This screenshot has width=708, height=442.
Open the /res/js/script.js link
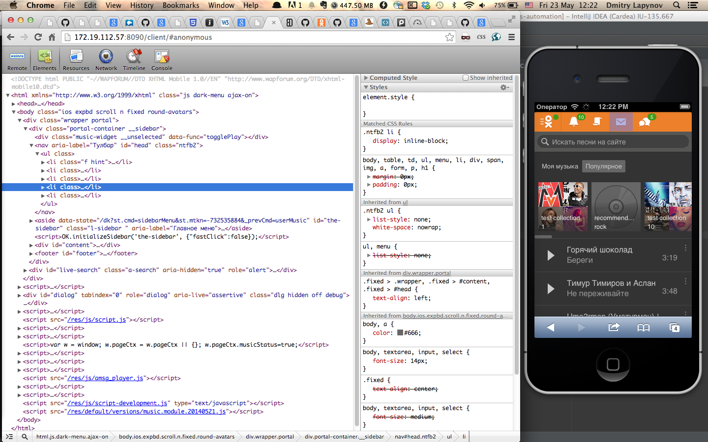97,320
